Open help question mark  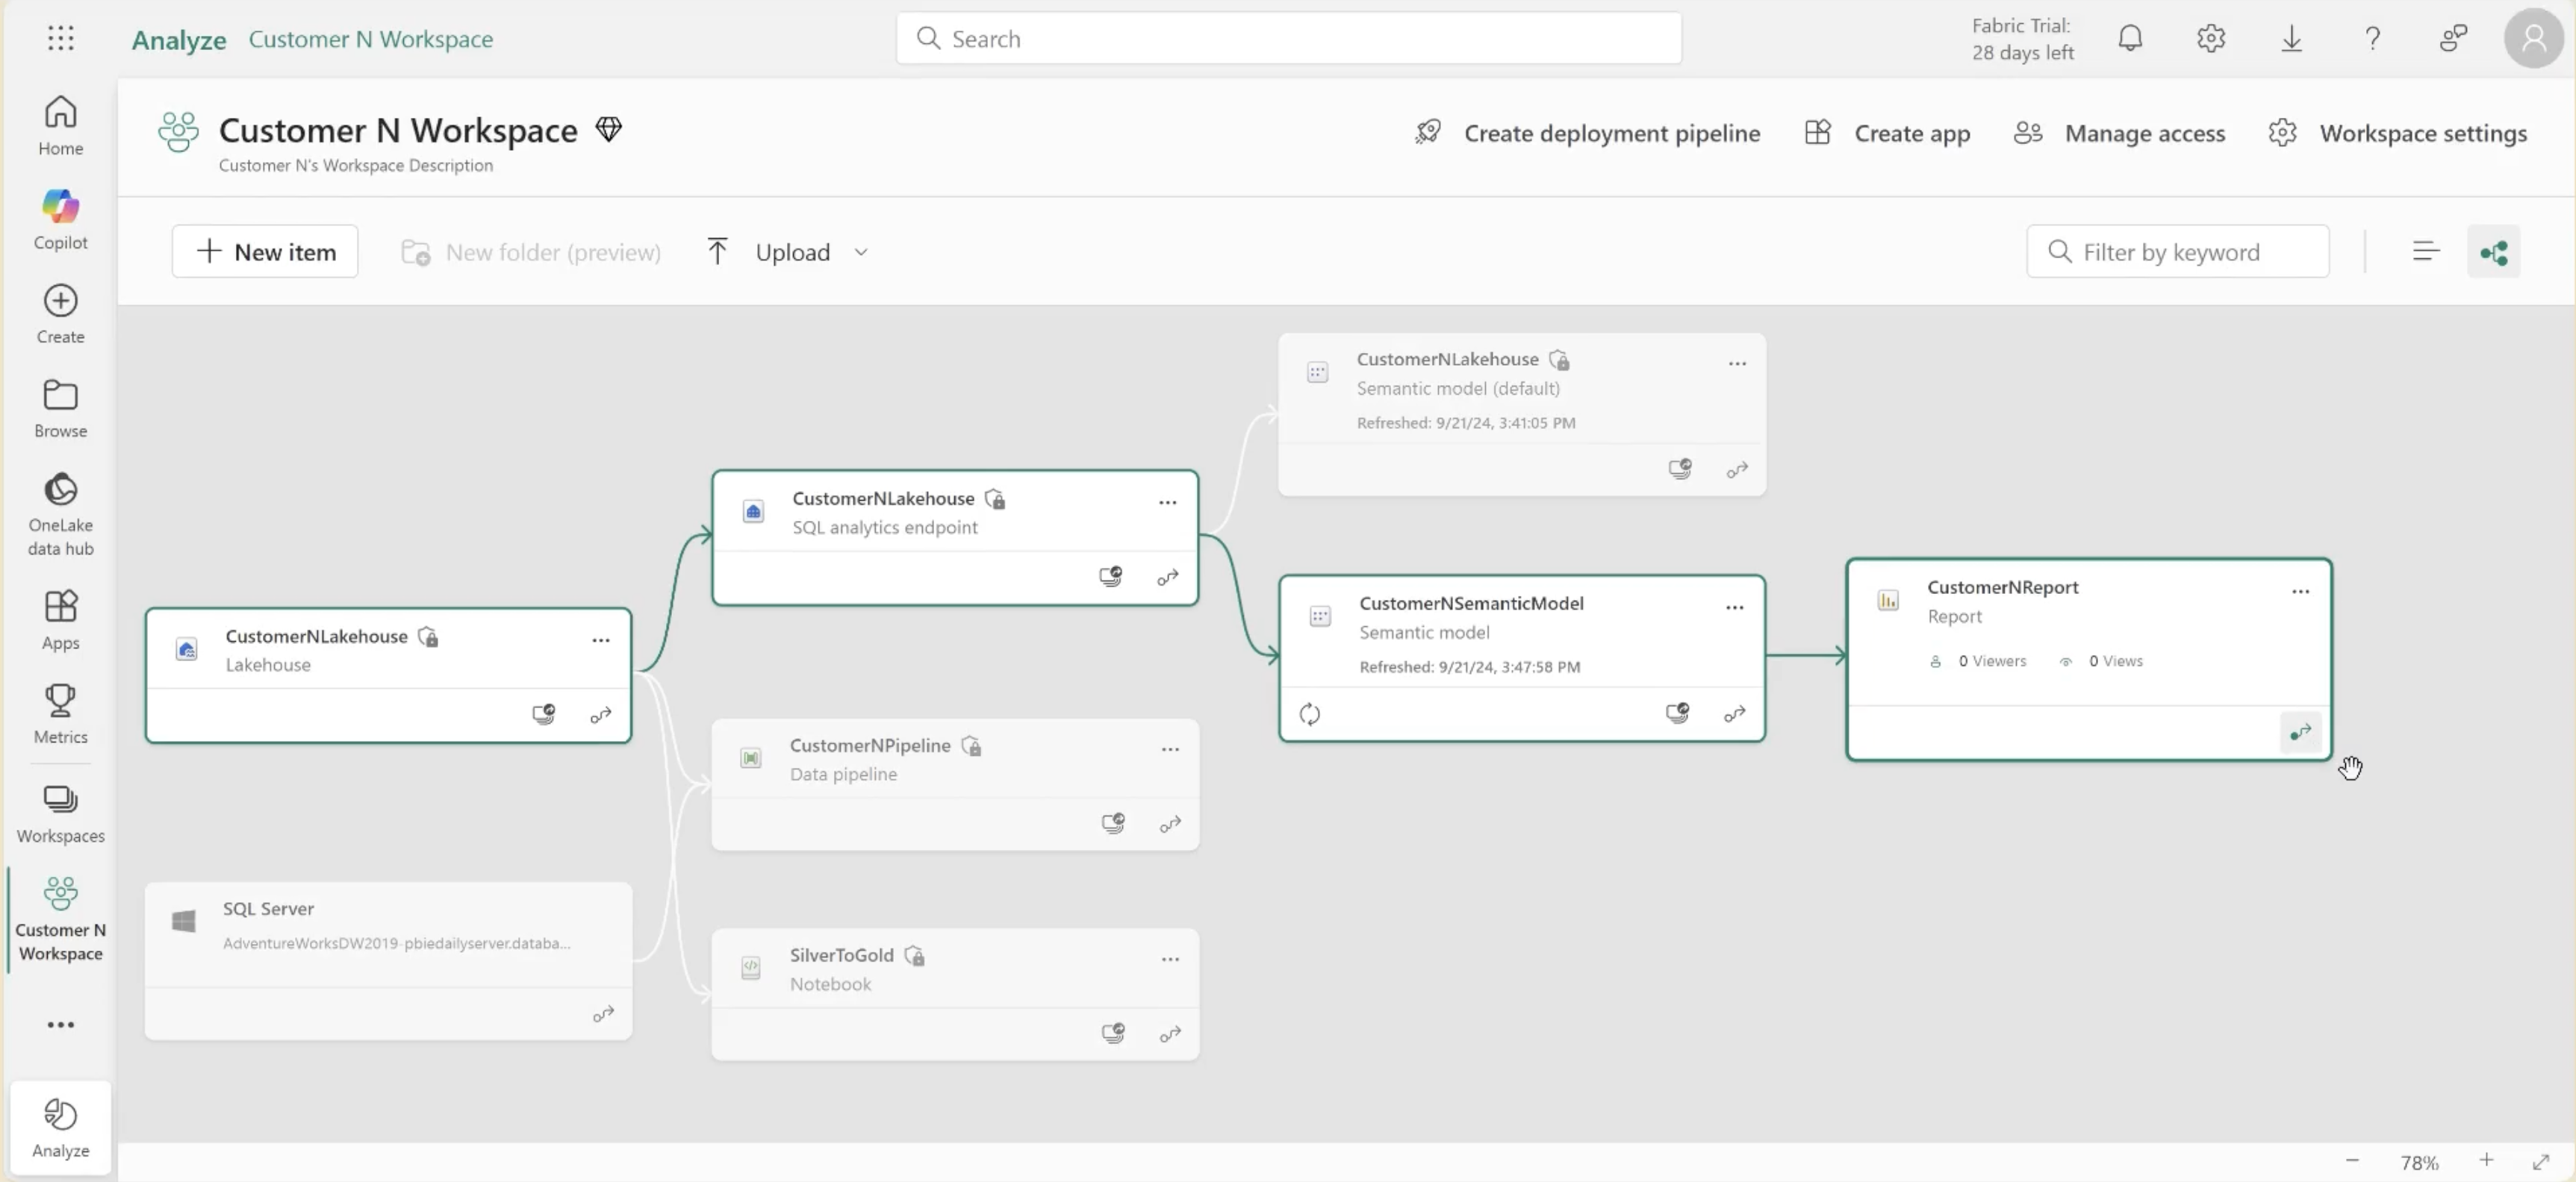2372,38
